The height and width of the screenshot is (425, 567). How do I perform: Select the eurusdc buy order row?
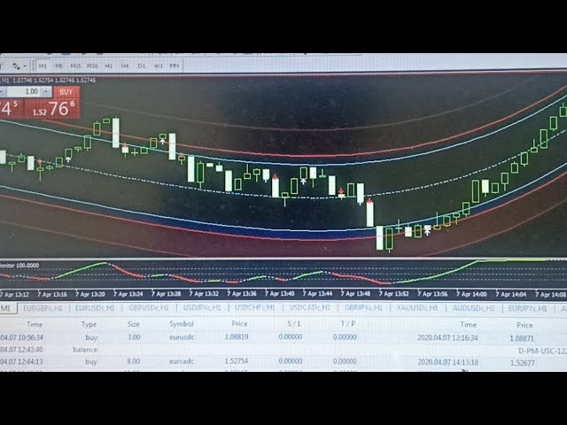(x=181, y=336)
